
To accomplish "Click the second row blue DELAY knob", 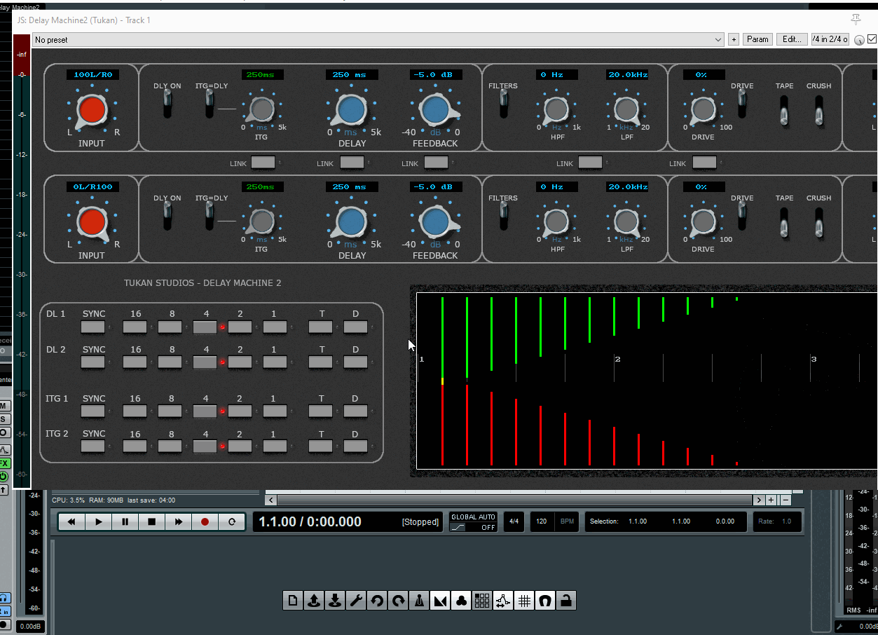I will point(351,222).
